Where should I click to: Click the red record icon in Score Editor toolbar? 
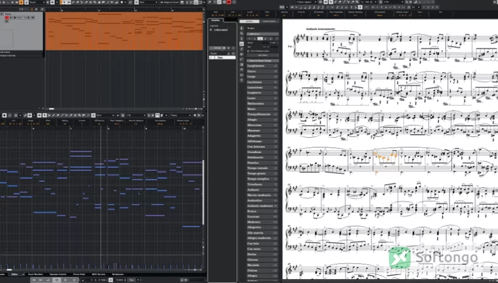pos(228,2)
